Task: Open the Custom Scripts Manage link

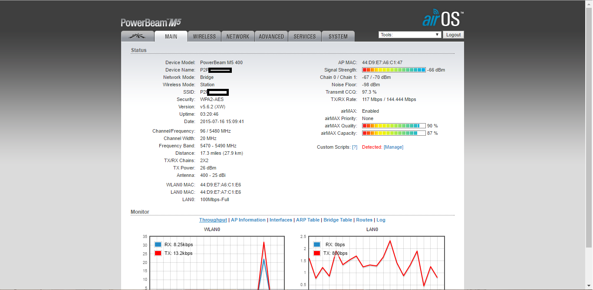Action: pyautogui.click(x=393, y=147)
